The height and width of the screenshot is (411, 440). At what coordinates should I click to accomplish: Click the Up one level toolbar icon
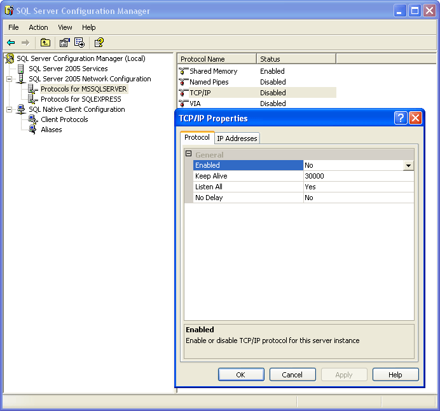pyautogui.click(x=45, y=43)
